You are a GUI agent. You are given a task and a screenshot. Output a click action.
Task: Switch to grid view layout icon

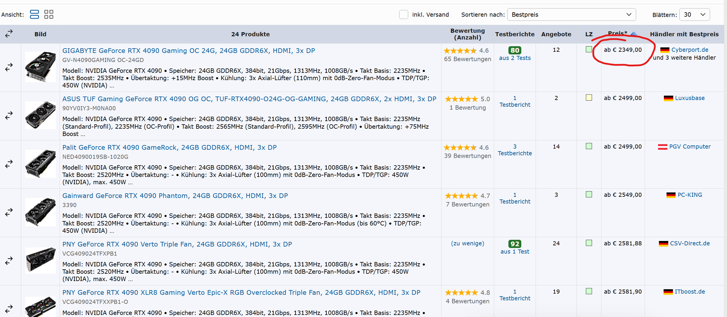[49, 14]
